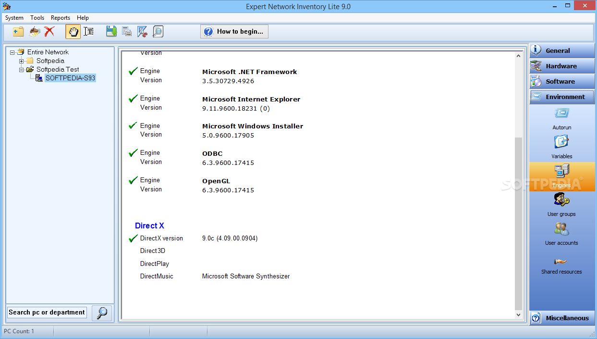Click the add new folder toolbar icon

click(x=19, y=32)
